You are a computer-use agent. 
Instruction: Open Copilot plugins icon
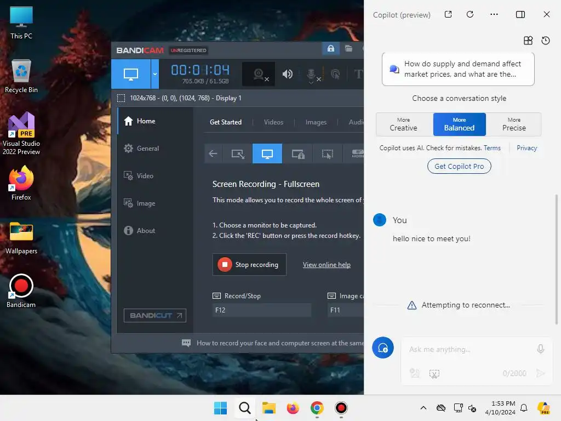(x=528, y=41)
